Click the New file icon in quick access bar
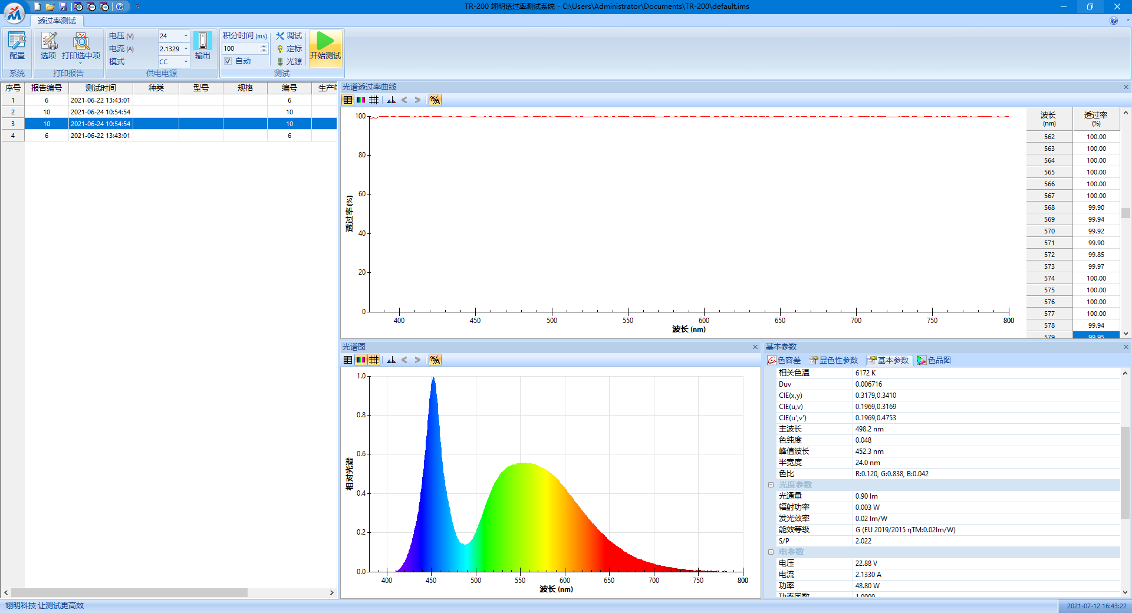The height and width of the screenshot is (613, 1132). (x=37, y=6)
